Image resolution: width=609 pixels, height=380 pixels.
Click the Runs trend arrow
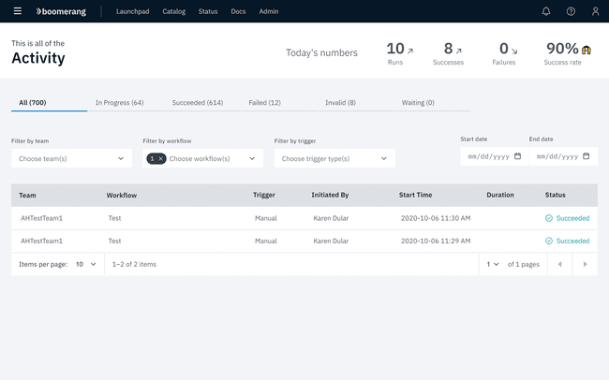coord(410,51)
